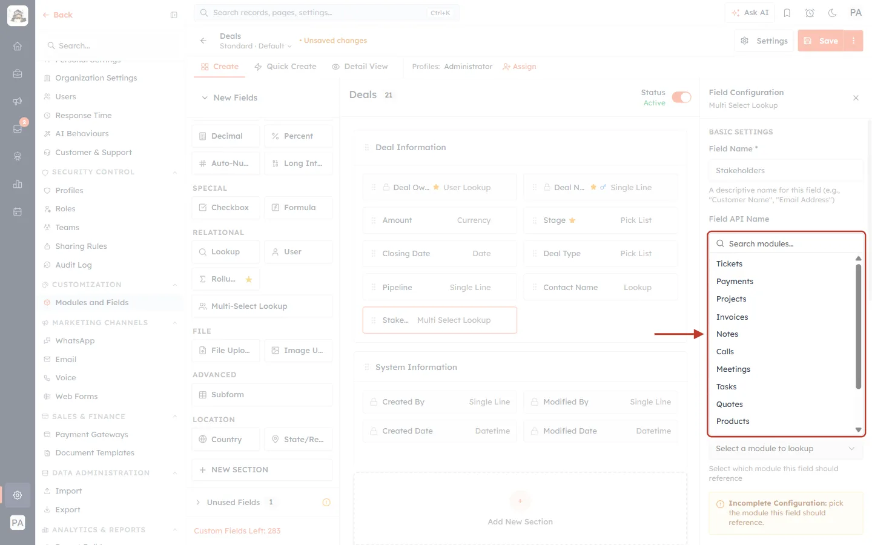Screen dimensions: 872x545
Task: Click the back arrow beside Deals title
Action: (203, 41)
